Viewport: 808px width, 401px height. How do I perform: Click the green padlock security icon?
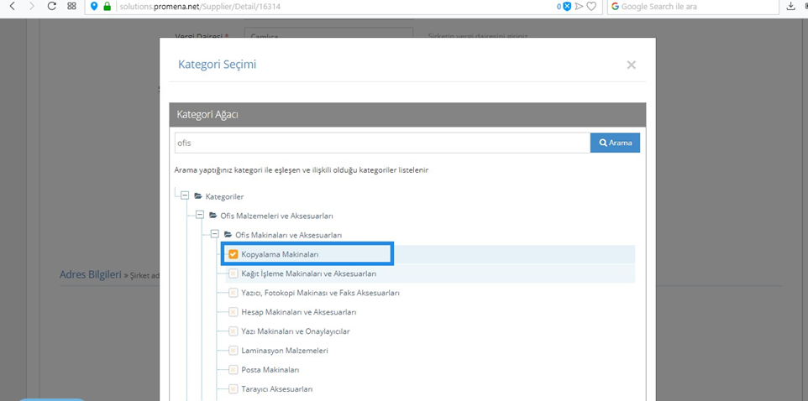coord(107,6)
